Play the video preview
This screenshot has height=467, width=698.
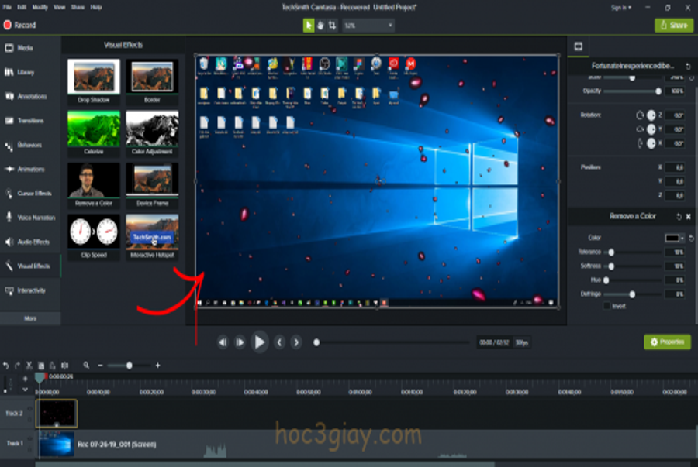tap(260, 342)
